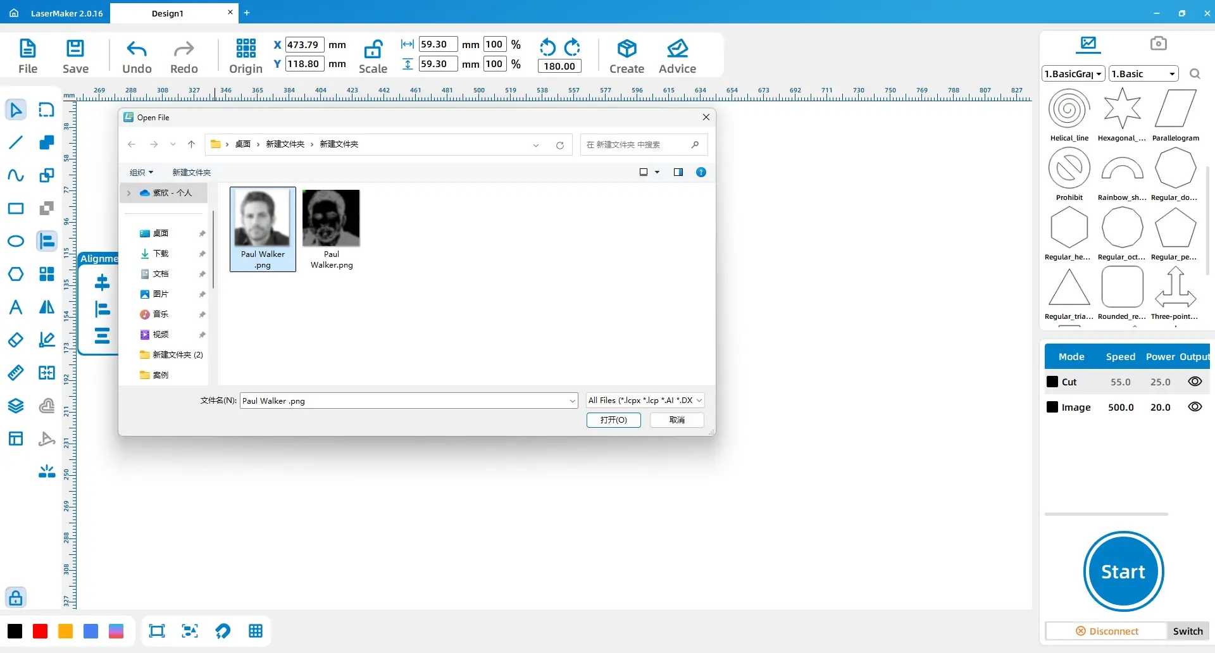Switch to the Design1 tab
This screenshot has width=1215, height=653.
click(x=167, y=13)
